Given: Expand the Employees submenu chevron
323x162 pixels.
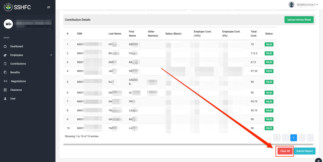Looking at the screenshot, I should pyautogui.click(x=51, y=55).
